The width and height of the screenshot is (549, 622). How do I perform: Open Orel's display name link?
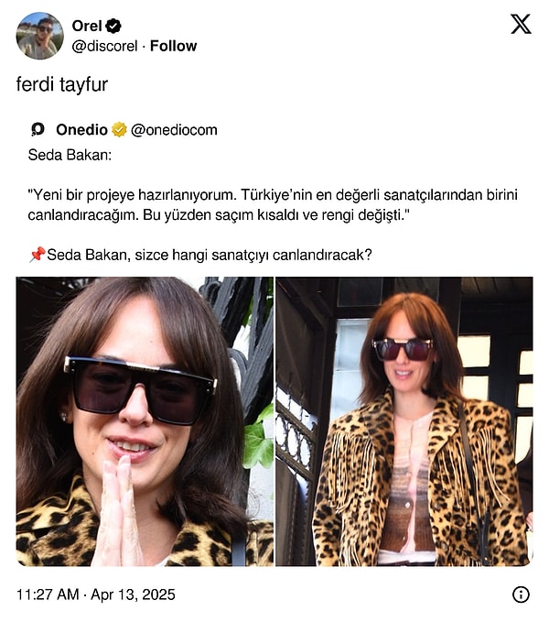click(87, 27)
